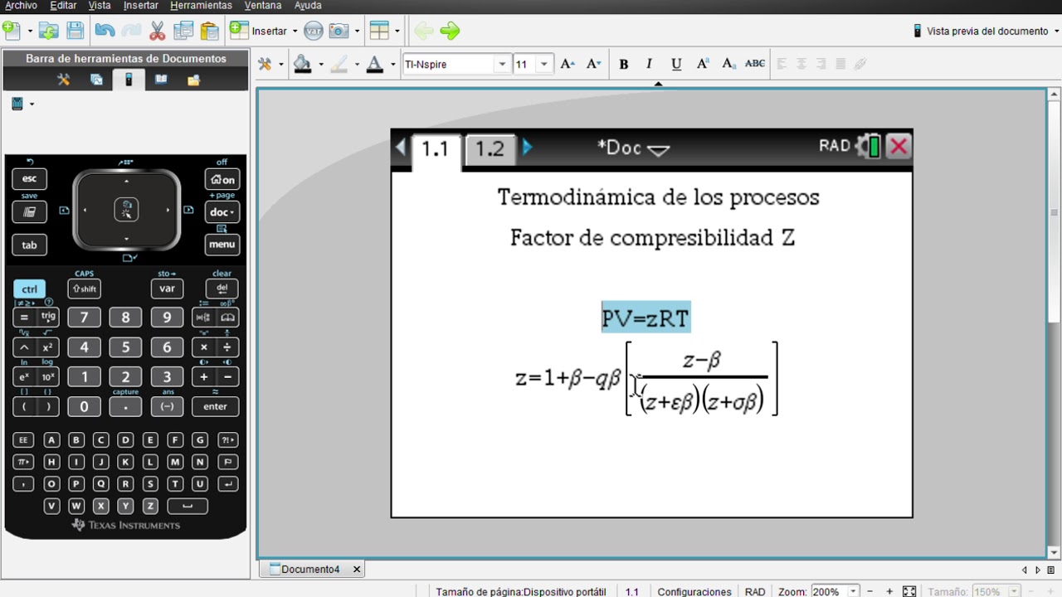Image resolution: width=1062 pixels, height=597 pixels.
Task: Click the keypad's central touchpad button
Action: coord(126,210)
